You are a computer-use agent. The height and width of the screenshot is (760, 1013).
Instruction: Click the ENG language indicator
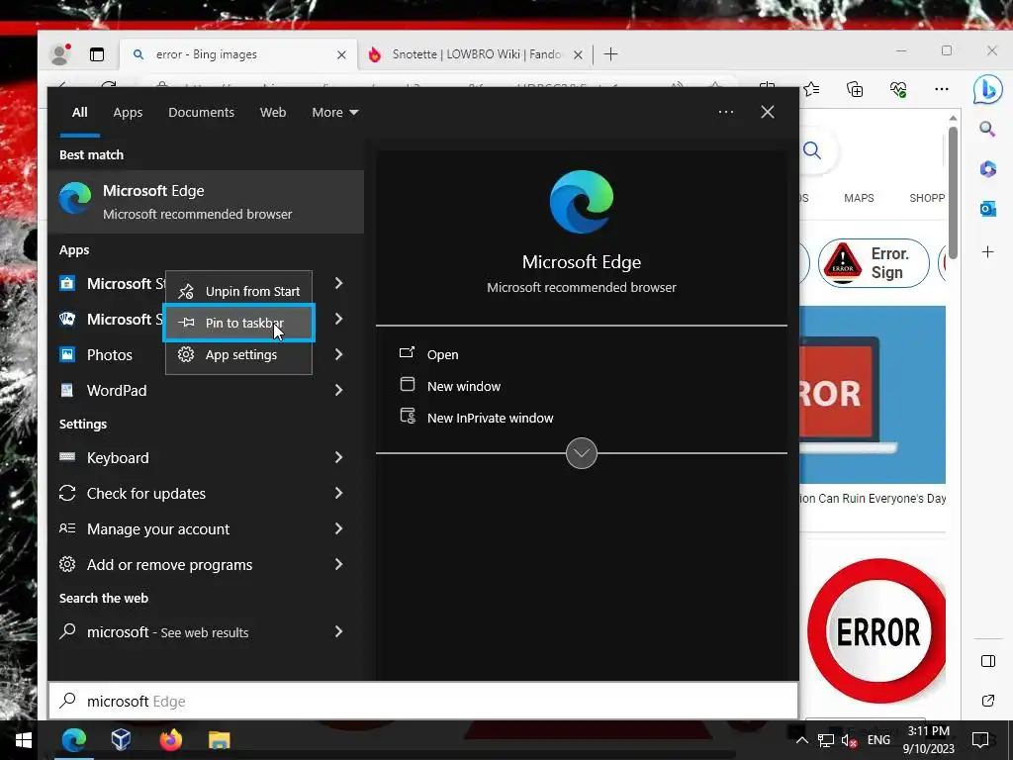point(878,740)
